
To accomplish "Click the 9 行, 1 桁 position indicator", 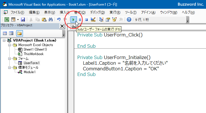I will coord(142,20).
